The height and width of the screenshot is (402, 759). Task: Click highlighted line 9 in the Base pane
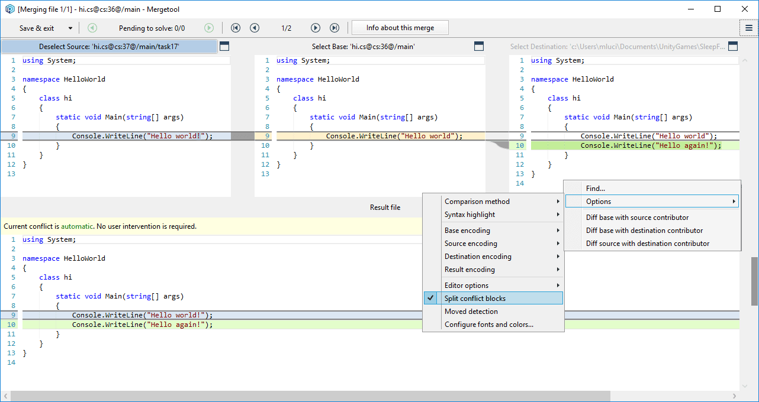(380, 136)
